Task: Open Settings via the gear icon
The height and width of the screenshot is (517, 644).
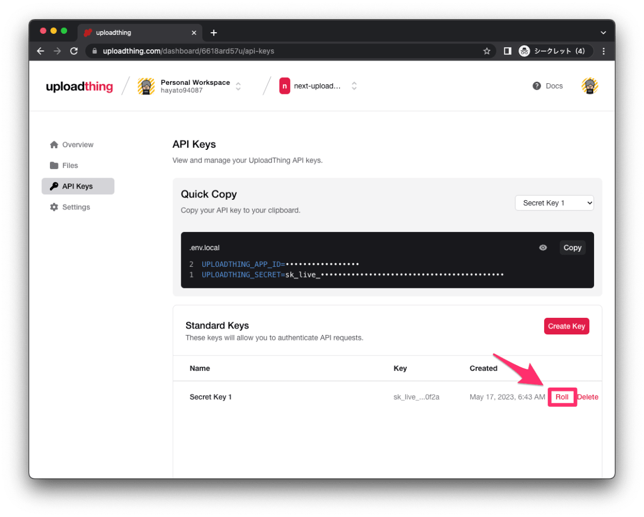Action: 54,207
